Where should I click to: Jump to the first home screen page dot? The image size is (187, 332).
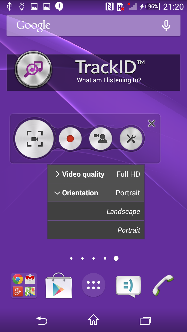[71, 258]
